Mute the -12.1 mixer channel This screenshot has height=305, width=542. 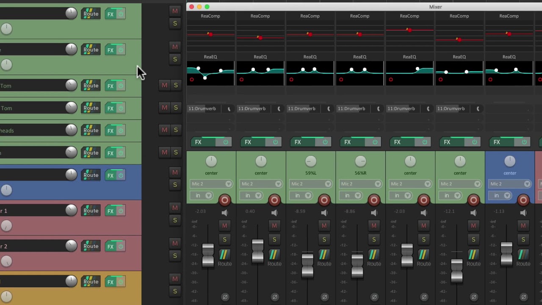[473, 226]
